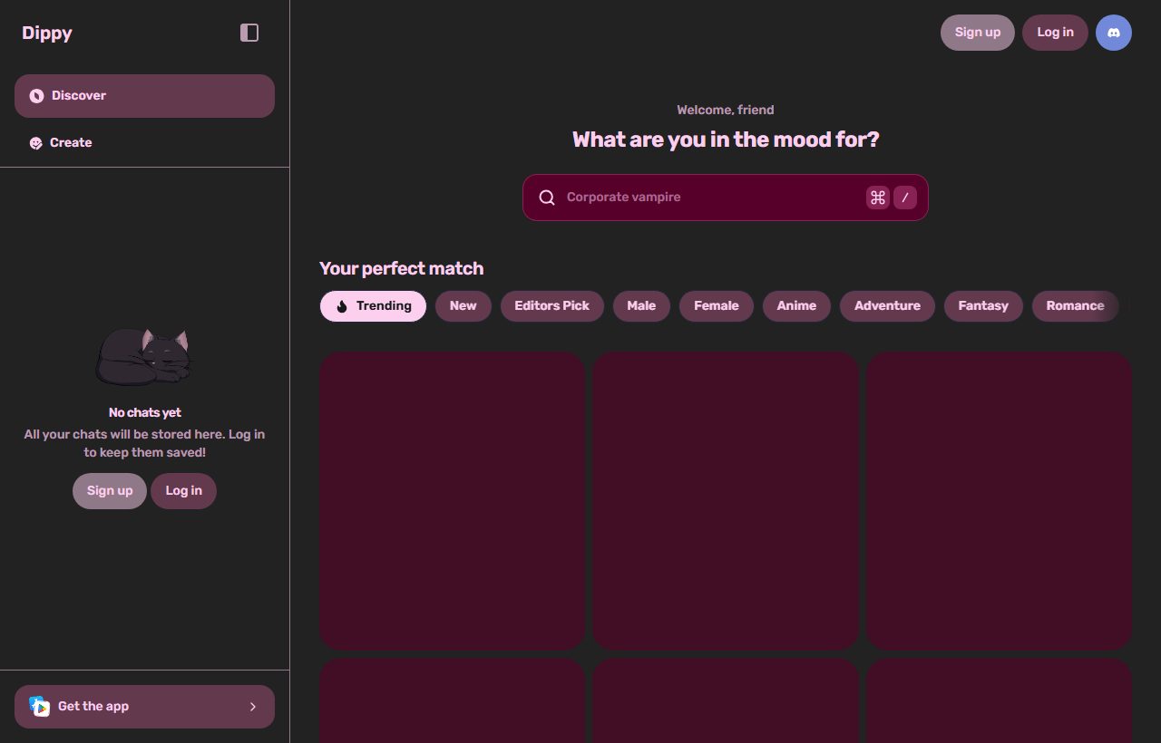Viewport: 1161px width, 743px height.
Task: Click the search magnifier icon
Action: click(547, 198)
